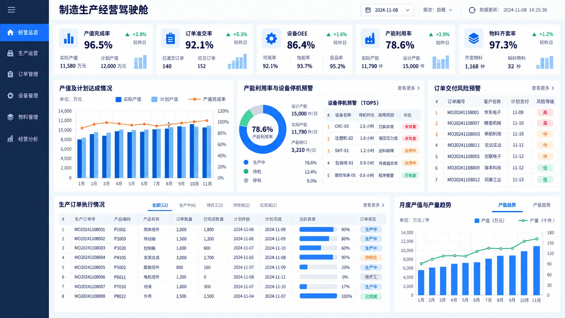Open the hamburger menu icon
The width and height of the screenshot is (565, 318).
11,10
